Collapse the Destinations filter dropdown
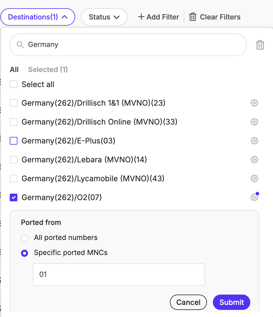This screenshot has height=317, width=273. tap(38, 17)
